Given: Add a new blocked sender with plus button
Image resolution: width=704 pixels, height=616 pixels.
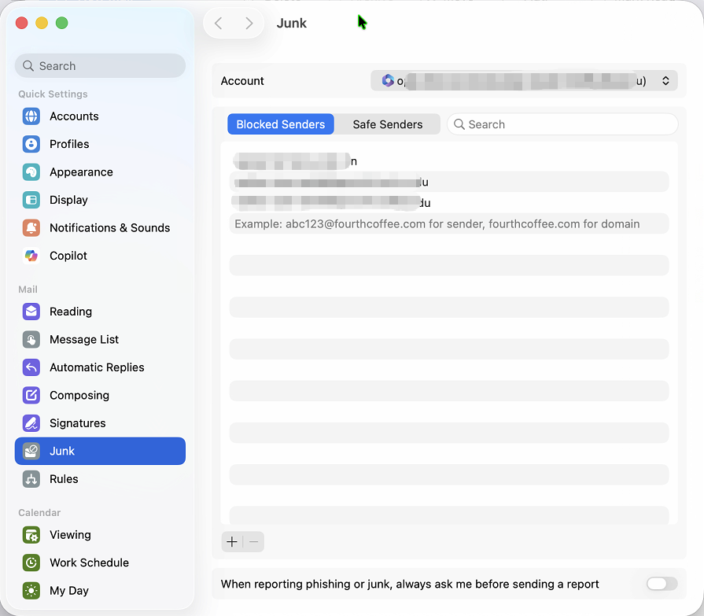Looking at the screenshot, I should click(x=232, y=542).
